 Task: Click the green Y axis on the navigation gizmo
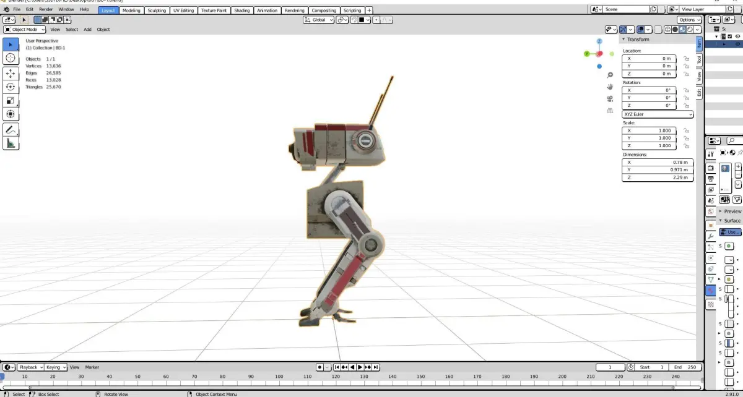[587, 54]
